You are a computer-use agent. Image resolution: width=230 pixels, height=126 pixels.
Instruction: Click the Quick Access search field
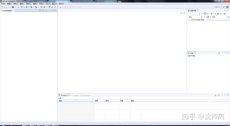(x=217, y=7)
